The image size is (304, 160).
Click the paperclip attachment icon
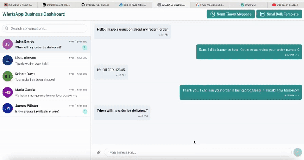98,152
